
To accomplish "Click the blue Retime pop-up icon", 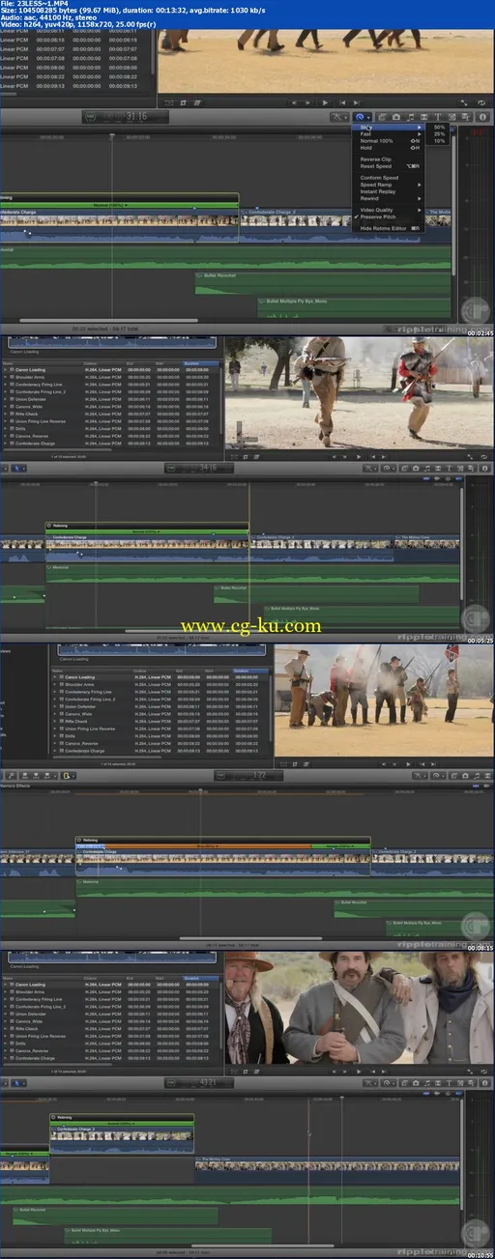I will (361, 117).
